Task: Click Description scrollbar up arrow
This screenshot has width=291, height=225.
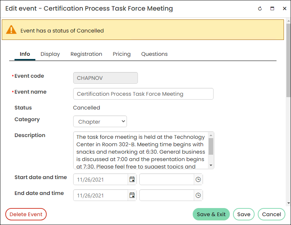Action: (211, 135)
